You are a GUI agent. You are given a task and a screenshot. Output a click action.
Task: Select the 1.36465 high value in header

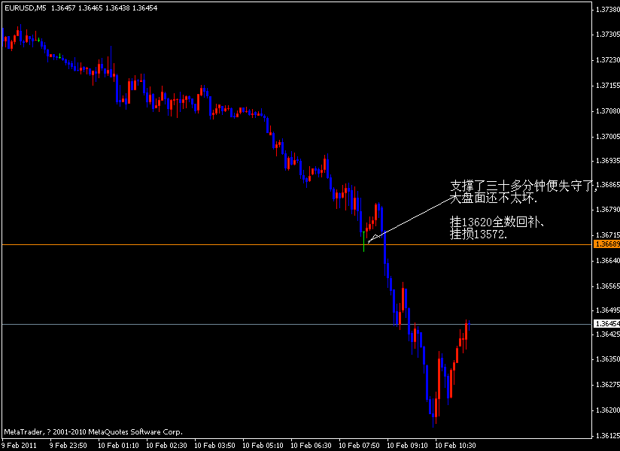90,8
